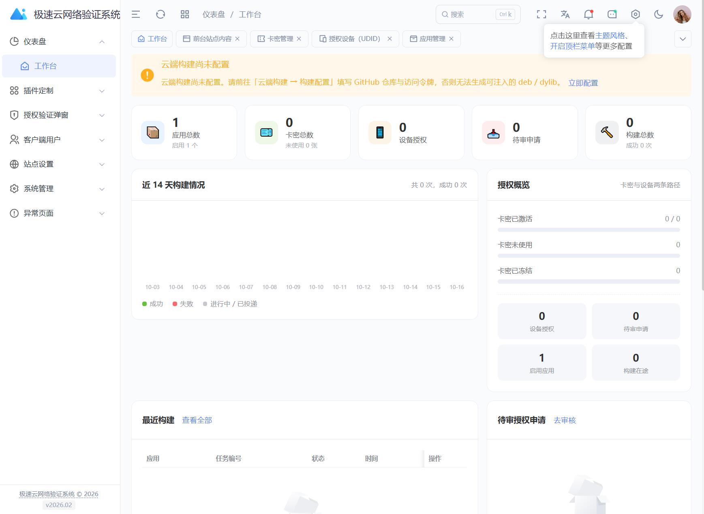Expand the 站点设置 sidebar menu
The image size is (704, 514).
(59, 164)
